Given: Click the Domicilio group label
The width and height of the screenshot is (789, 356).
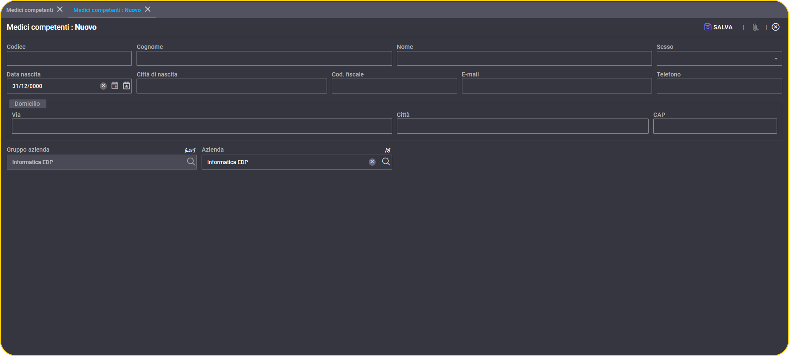Looking at the screenshot, I should [27, 104].
